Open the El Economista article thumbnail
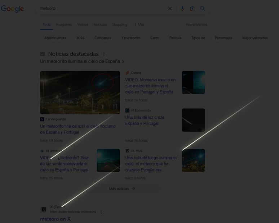The image size is (279, 223). pos(193,120)
